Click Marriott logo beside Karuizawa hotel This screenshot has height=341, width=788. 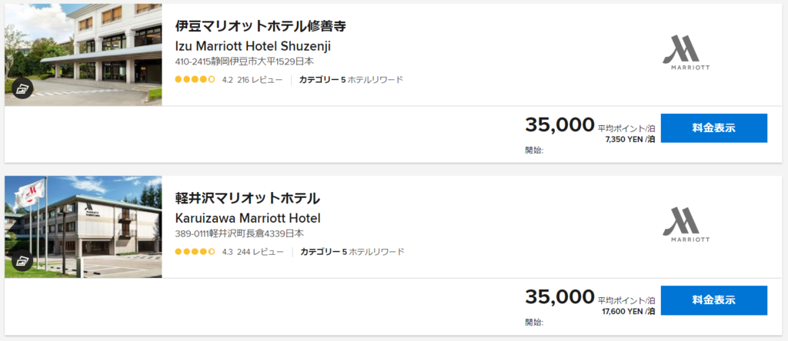coord(686,225)
